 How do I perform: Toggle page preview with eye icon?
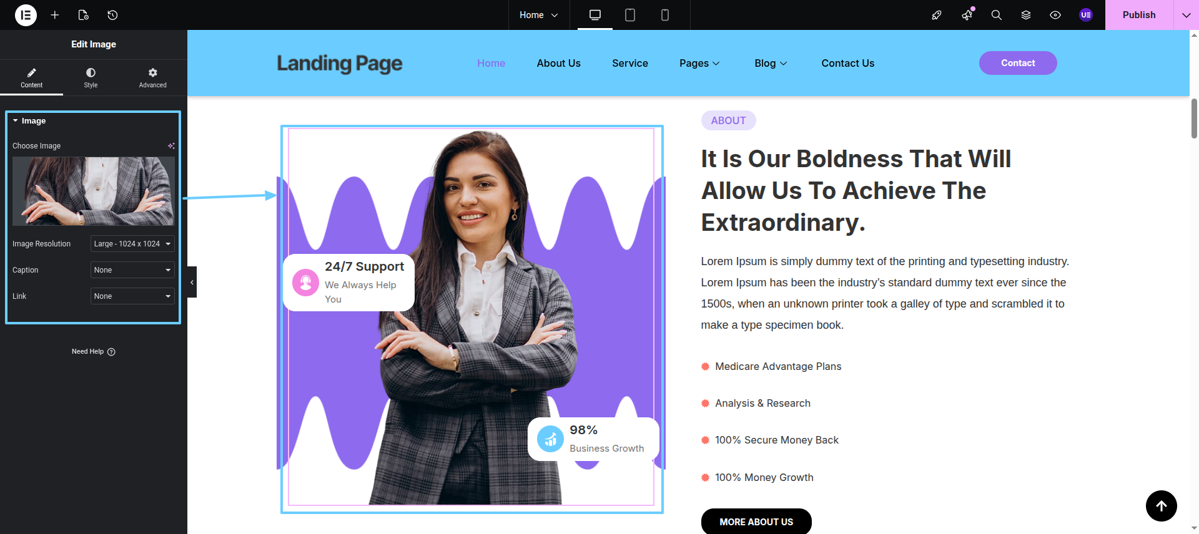tap(1055, 15)
